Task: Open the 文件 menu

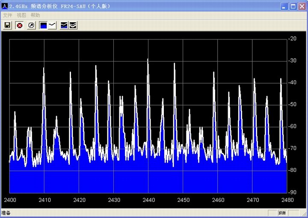Action: click(x=8, y=15)
